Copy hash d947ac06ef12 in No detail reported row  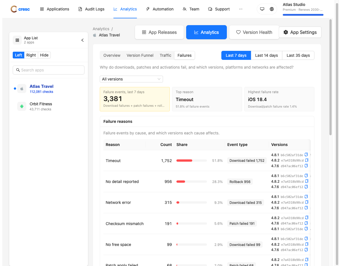click(x=306, y=187)
